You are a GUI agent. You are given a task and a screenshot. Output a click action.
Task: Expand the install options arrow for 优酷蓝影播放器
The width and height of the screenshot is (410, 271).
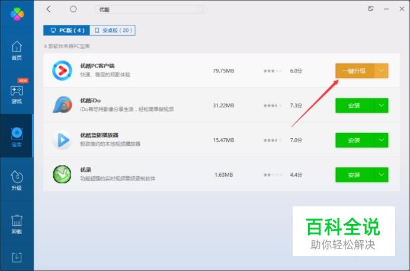click(382, 140)
